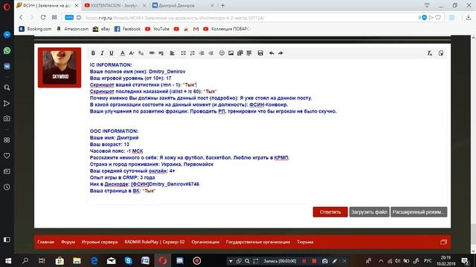Open Организации breadcrumb link
Image resolution: width=476 pixels, height=267 pixels.
pyautogui.click(x=205, y=242)
